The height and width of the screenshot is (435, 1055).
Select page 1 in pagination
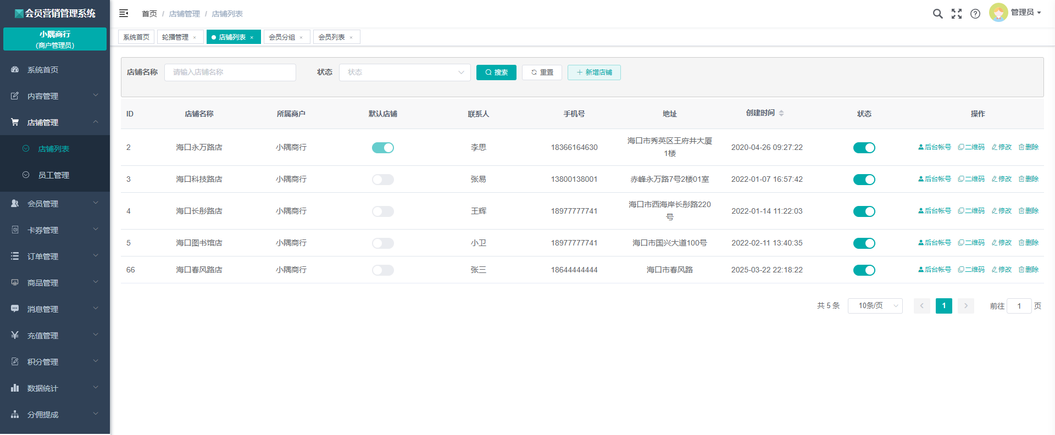[x=944, y=306]
